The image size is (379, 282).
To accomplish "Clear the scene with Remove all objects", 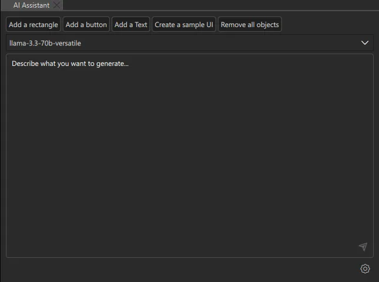I will (250, 25).
